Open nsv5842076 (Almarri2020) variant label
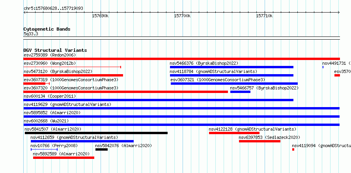Image resolution: width=351 pixels, height=173 pixels. 123,146
